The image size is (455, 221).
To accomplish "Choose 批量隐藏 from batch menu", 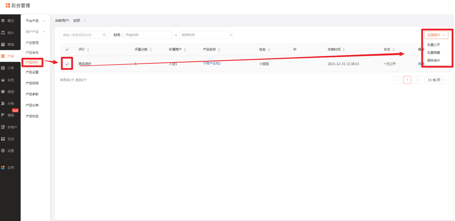I will point(434,53).
